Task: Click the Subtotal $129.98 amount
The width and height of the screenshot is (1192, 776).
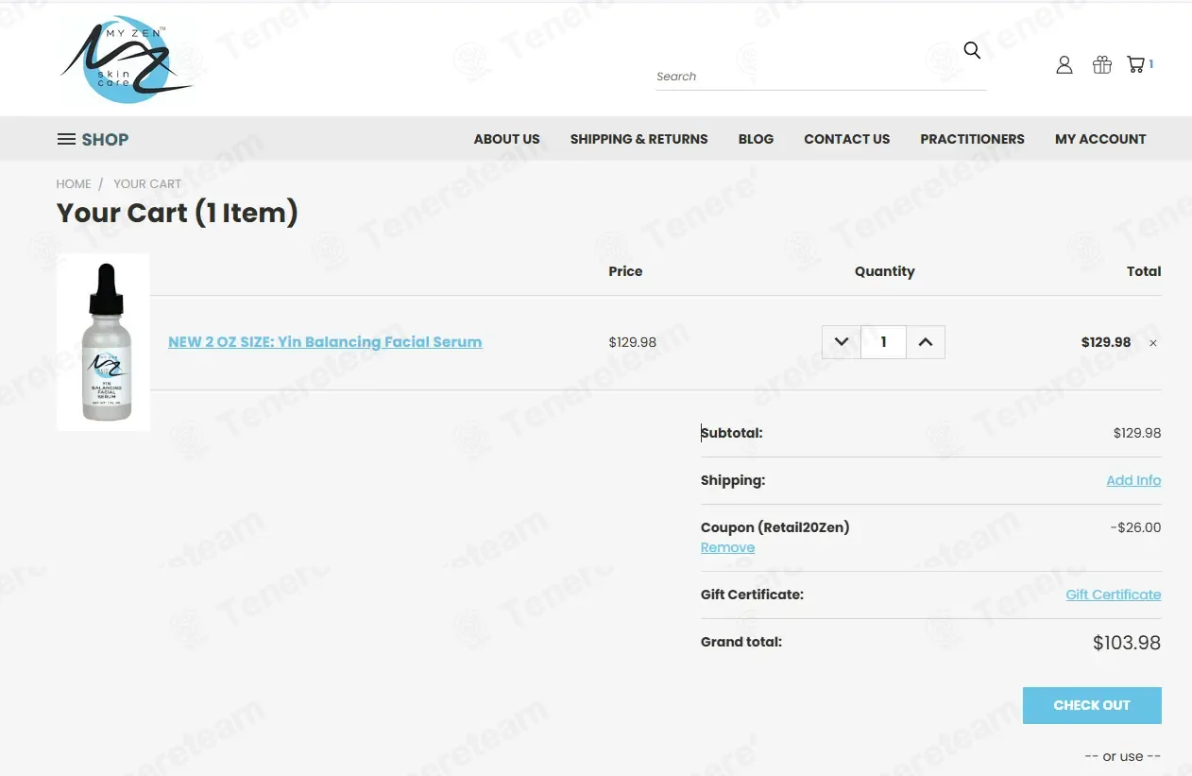Action: 1137,433
